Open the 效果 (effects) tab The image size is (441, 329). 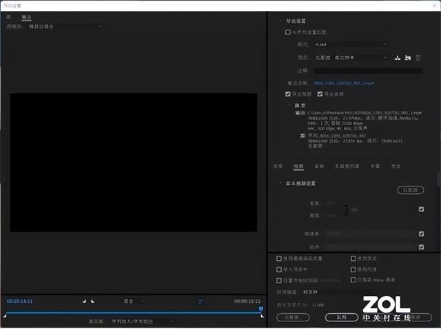point(278,167)
